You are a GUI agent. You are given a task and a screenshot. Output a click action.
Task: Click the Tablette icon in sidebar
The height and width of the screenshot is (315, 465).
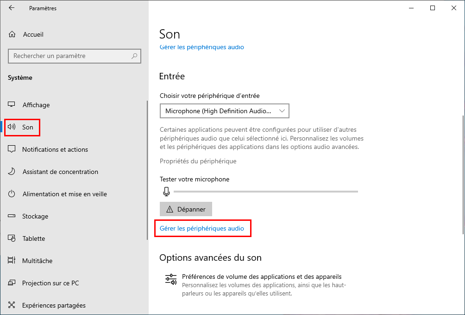click(12, 238)
